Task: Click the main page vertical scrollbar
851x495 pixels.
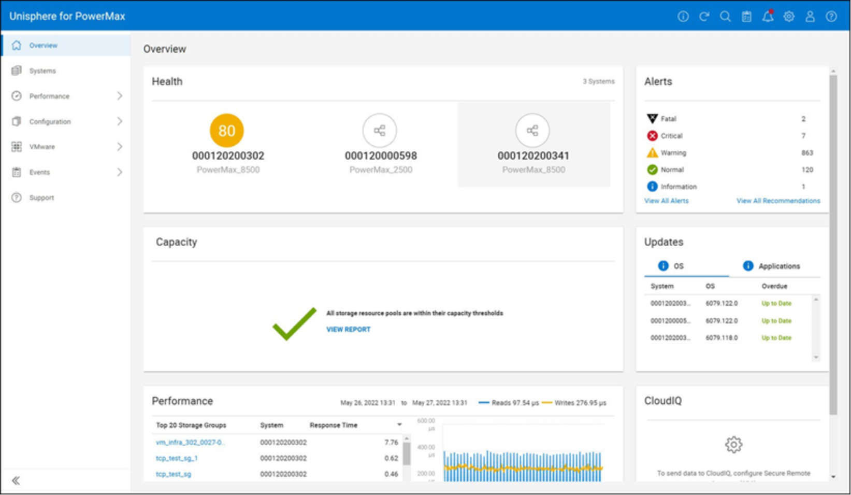Action: point(833,245)
